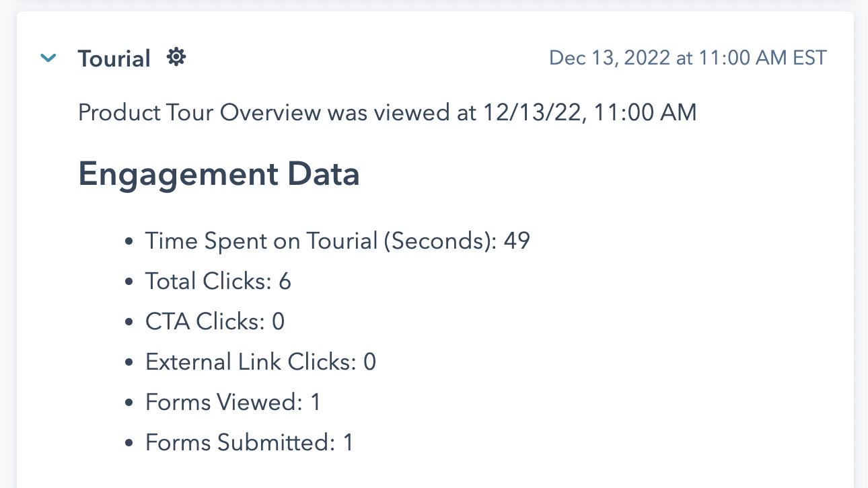Select the CTA Clicks label
Image resolution: width=868 pixels, height=488 pixels.
coord(205,321)
